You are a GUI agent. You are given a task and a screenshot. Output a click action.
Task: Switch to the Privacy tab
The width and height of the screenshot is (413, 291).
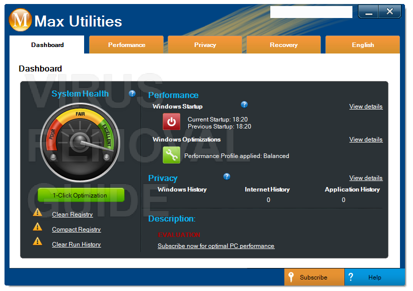coord(205,44)
